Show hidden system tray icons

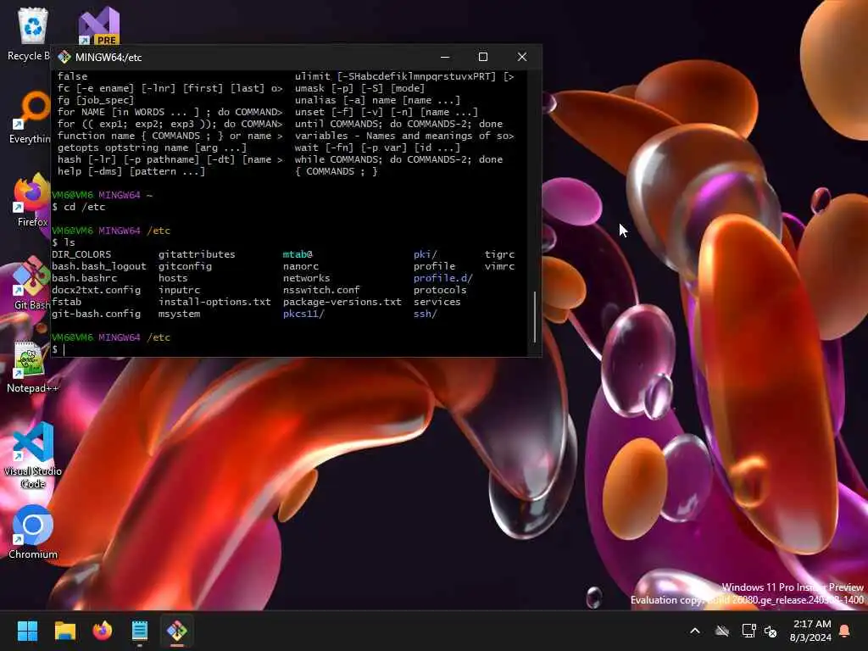point(695,631)
